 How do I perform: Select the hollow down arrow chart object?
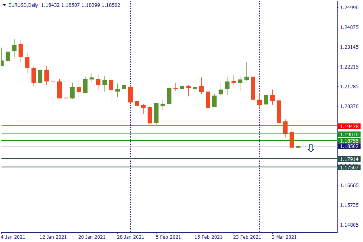click(311, 148)
